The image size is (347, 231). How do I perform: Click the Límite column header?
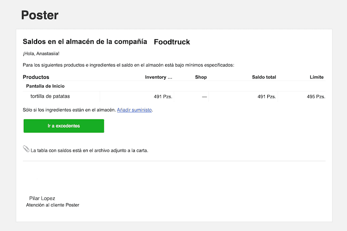[317, 77]
